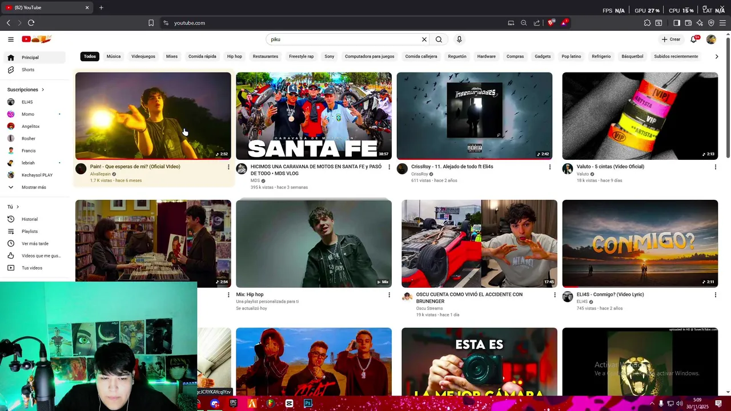Open options for Mix: Hip hop
731x411 pixels.
click(389, 295)
